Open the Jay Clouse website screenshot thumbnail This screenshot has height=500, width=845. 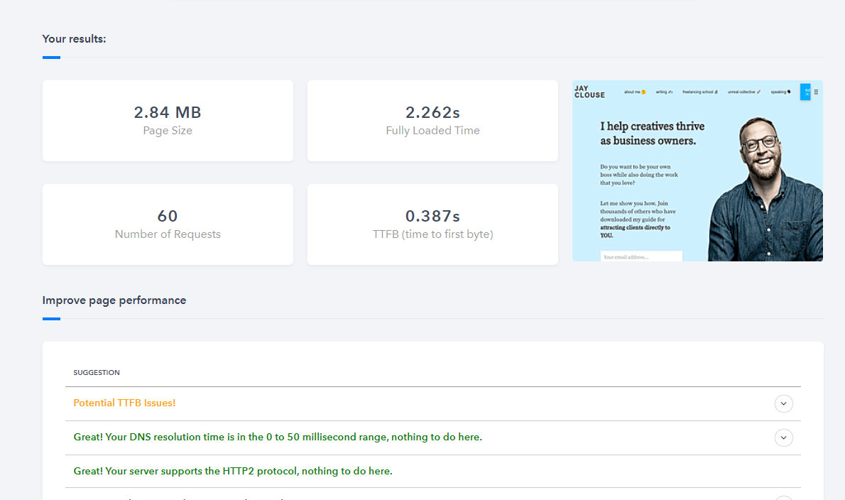(697, 170)
